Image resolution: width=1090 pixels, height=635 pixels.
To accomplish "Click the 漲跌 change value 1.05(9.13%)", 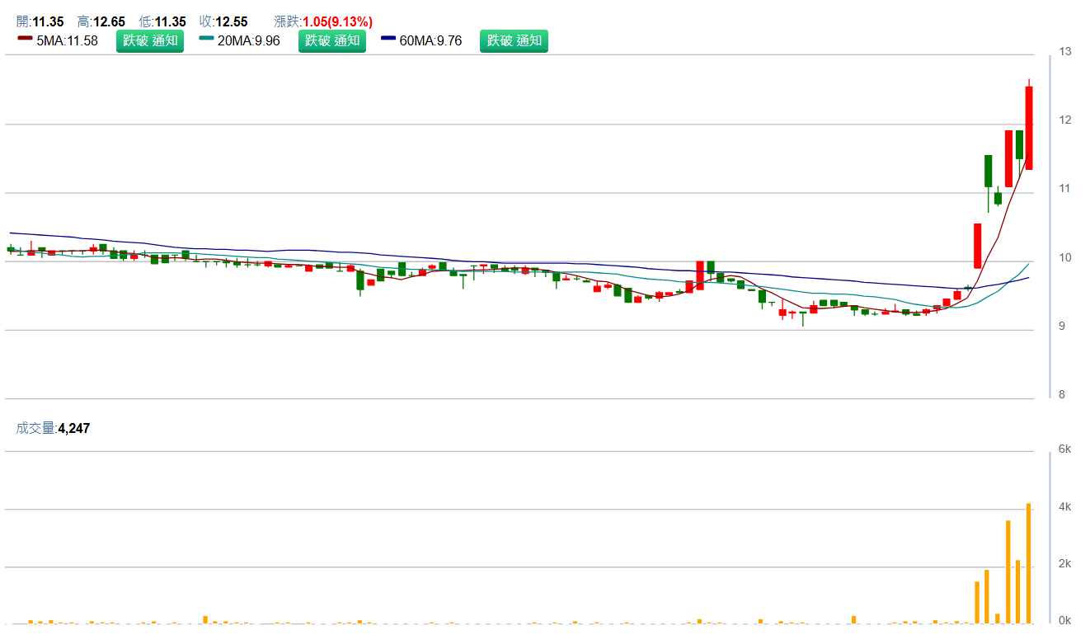I will coord(338,22).
